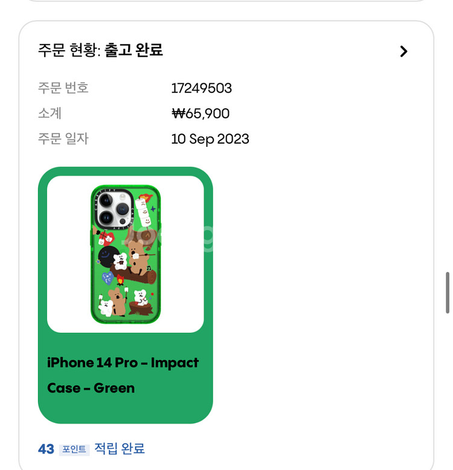The image size is (453, 470).
Task: Click the camera cutout on the case image
Action: click(x=114, y=210)
